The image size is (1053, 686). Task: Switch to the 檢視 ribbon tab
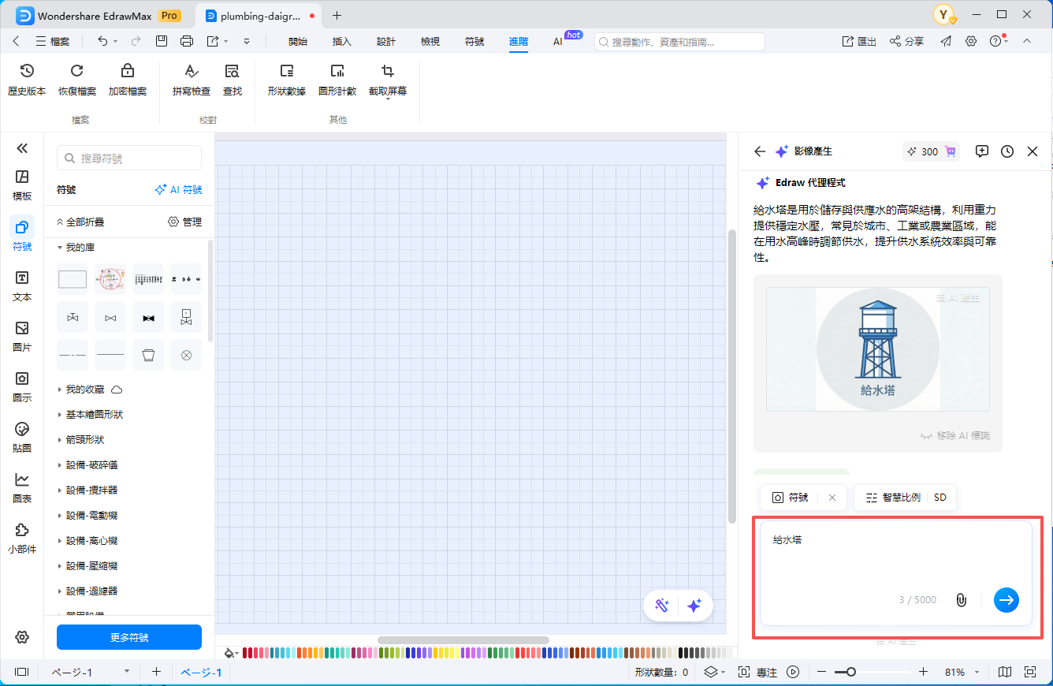(x=430, y=42)
